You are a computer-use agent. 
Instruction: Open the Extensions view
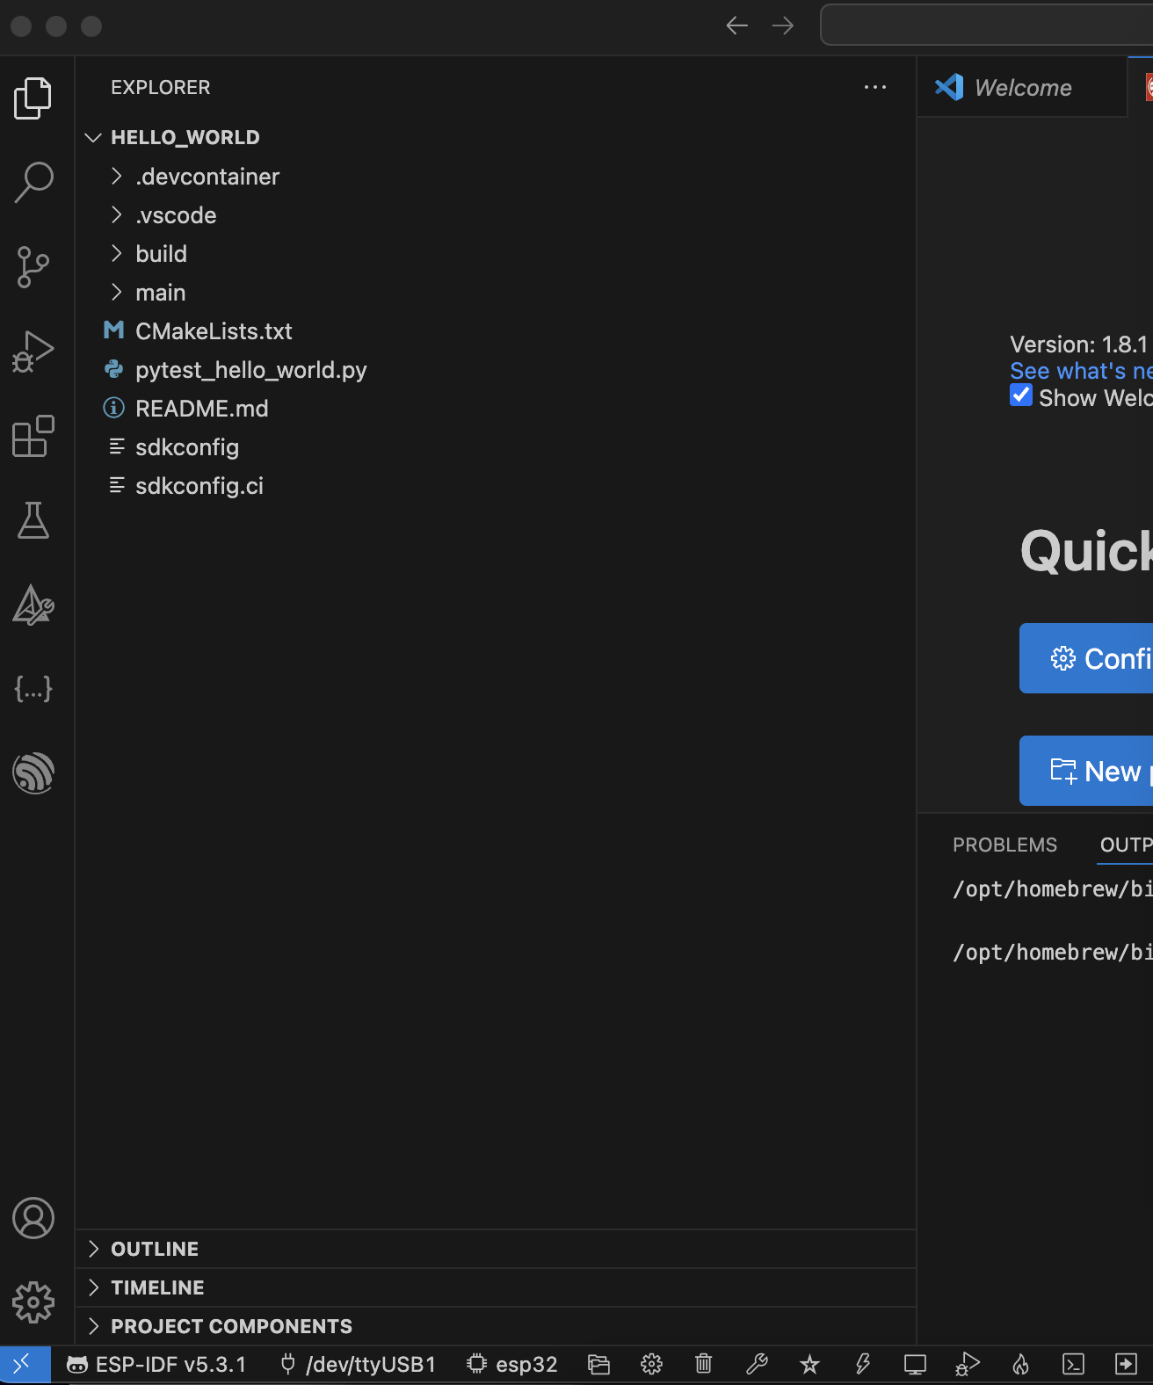[33, 436]
